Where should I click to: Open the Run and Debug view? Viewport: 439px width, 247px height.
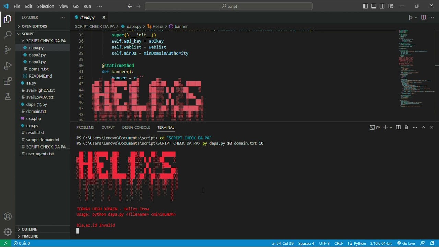point(8,66)
